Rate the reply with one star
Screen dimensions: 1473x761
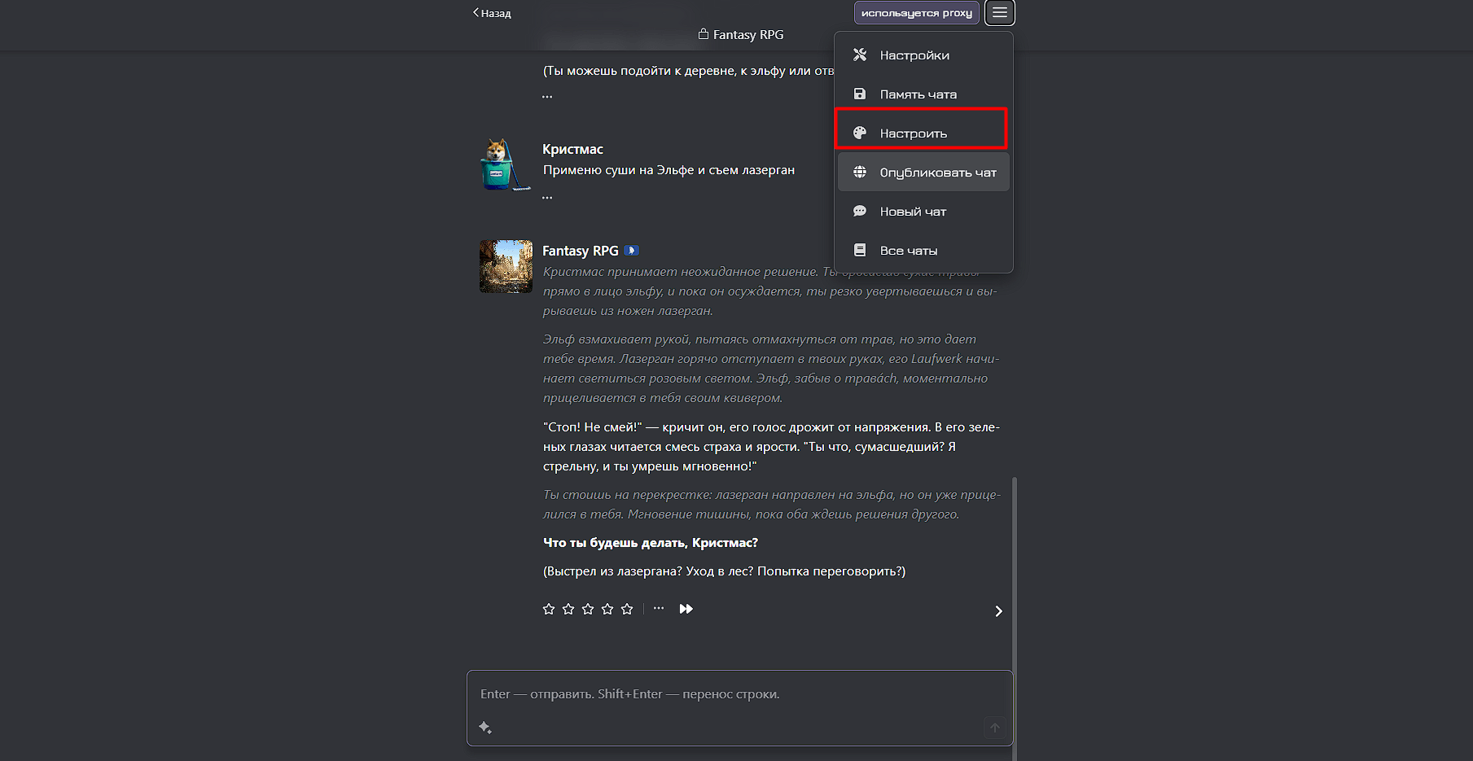[x=549, y=609]
